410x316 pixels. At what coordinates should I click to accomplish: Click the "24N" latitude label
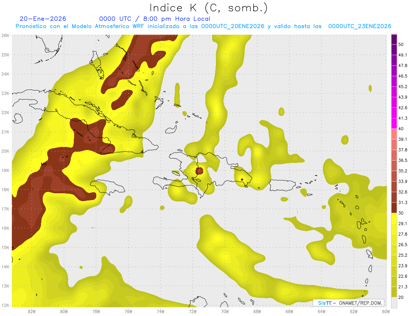pos(5,74)
